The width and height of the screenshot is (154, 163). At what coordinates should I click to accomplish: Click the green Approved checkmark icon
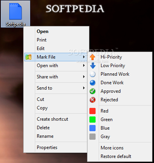coord(92,91)
